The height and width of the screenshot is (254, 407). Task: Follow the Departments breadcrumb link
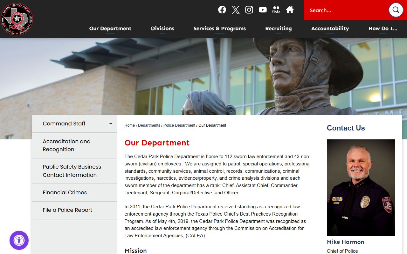pyautogui.click(x=149, y=125)
